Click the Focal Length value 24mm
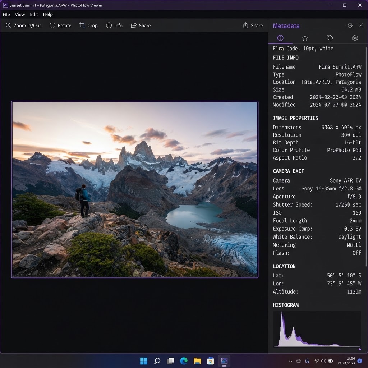 tap(355, 221)
